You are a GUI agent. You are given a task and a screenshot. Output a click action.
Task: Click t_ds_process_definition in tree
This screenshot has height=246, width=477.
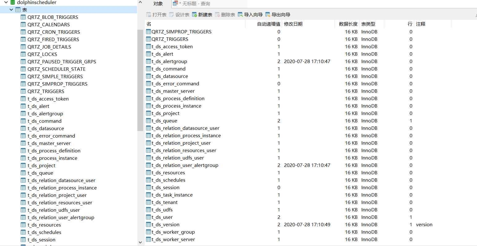[x=54, y=151]
